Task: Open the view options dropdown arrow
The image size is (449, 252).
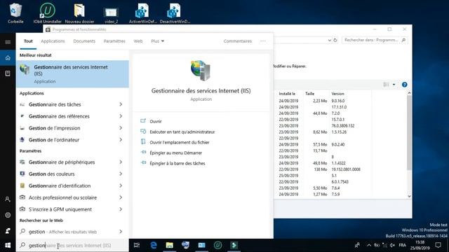Action: 394,85
